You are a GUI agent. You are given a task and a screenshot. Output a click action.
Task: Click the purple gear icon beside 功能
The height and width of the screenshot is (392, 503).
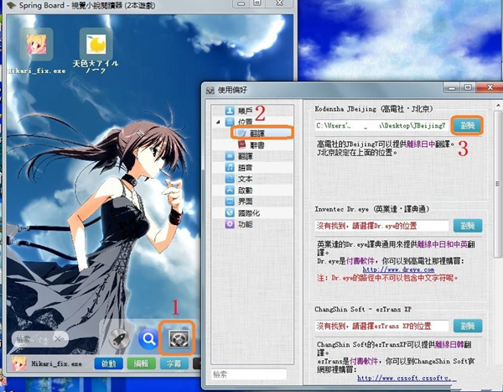230,224
